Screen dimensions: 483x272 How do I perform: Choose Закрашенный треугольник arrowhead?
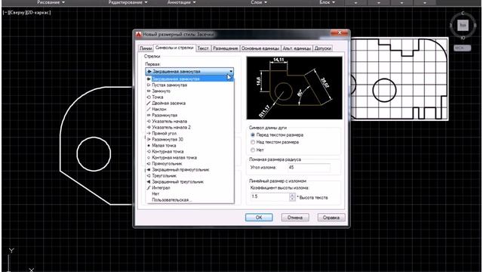coord(189,181)
